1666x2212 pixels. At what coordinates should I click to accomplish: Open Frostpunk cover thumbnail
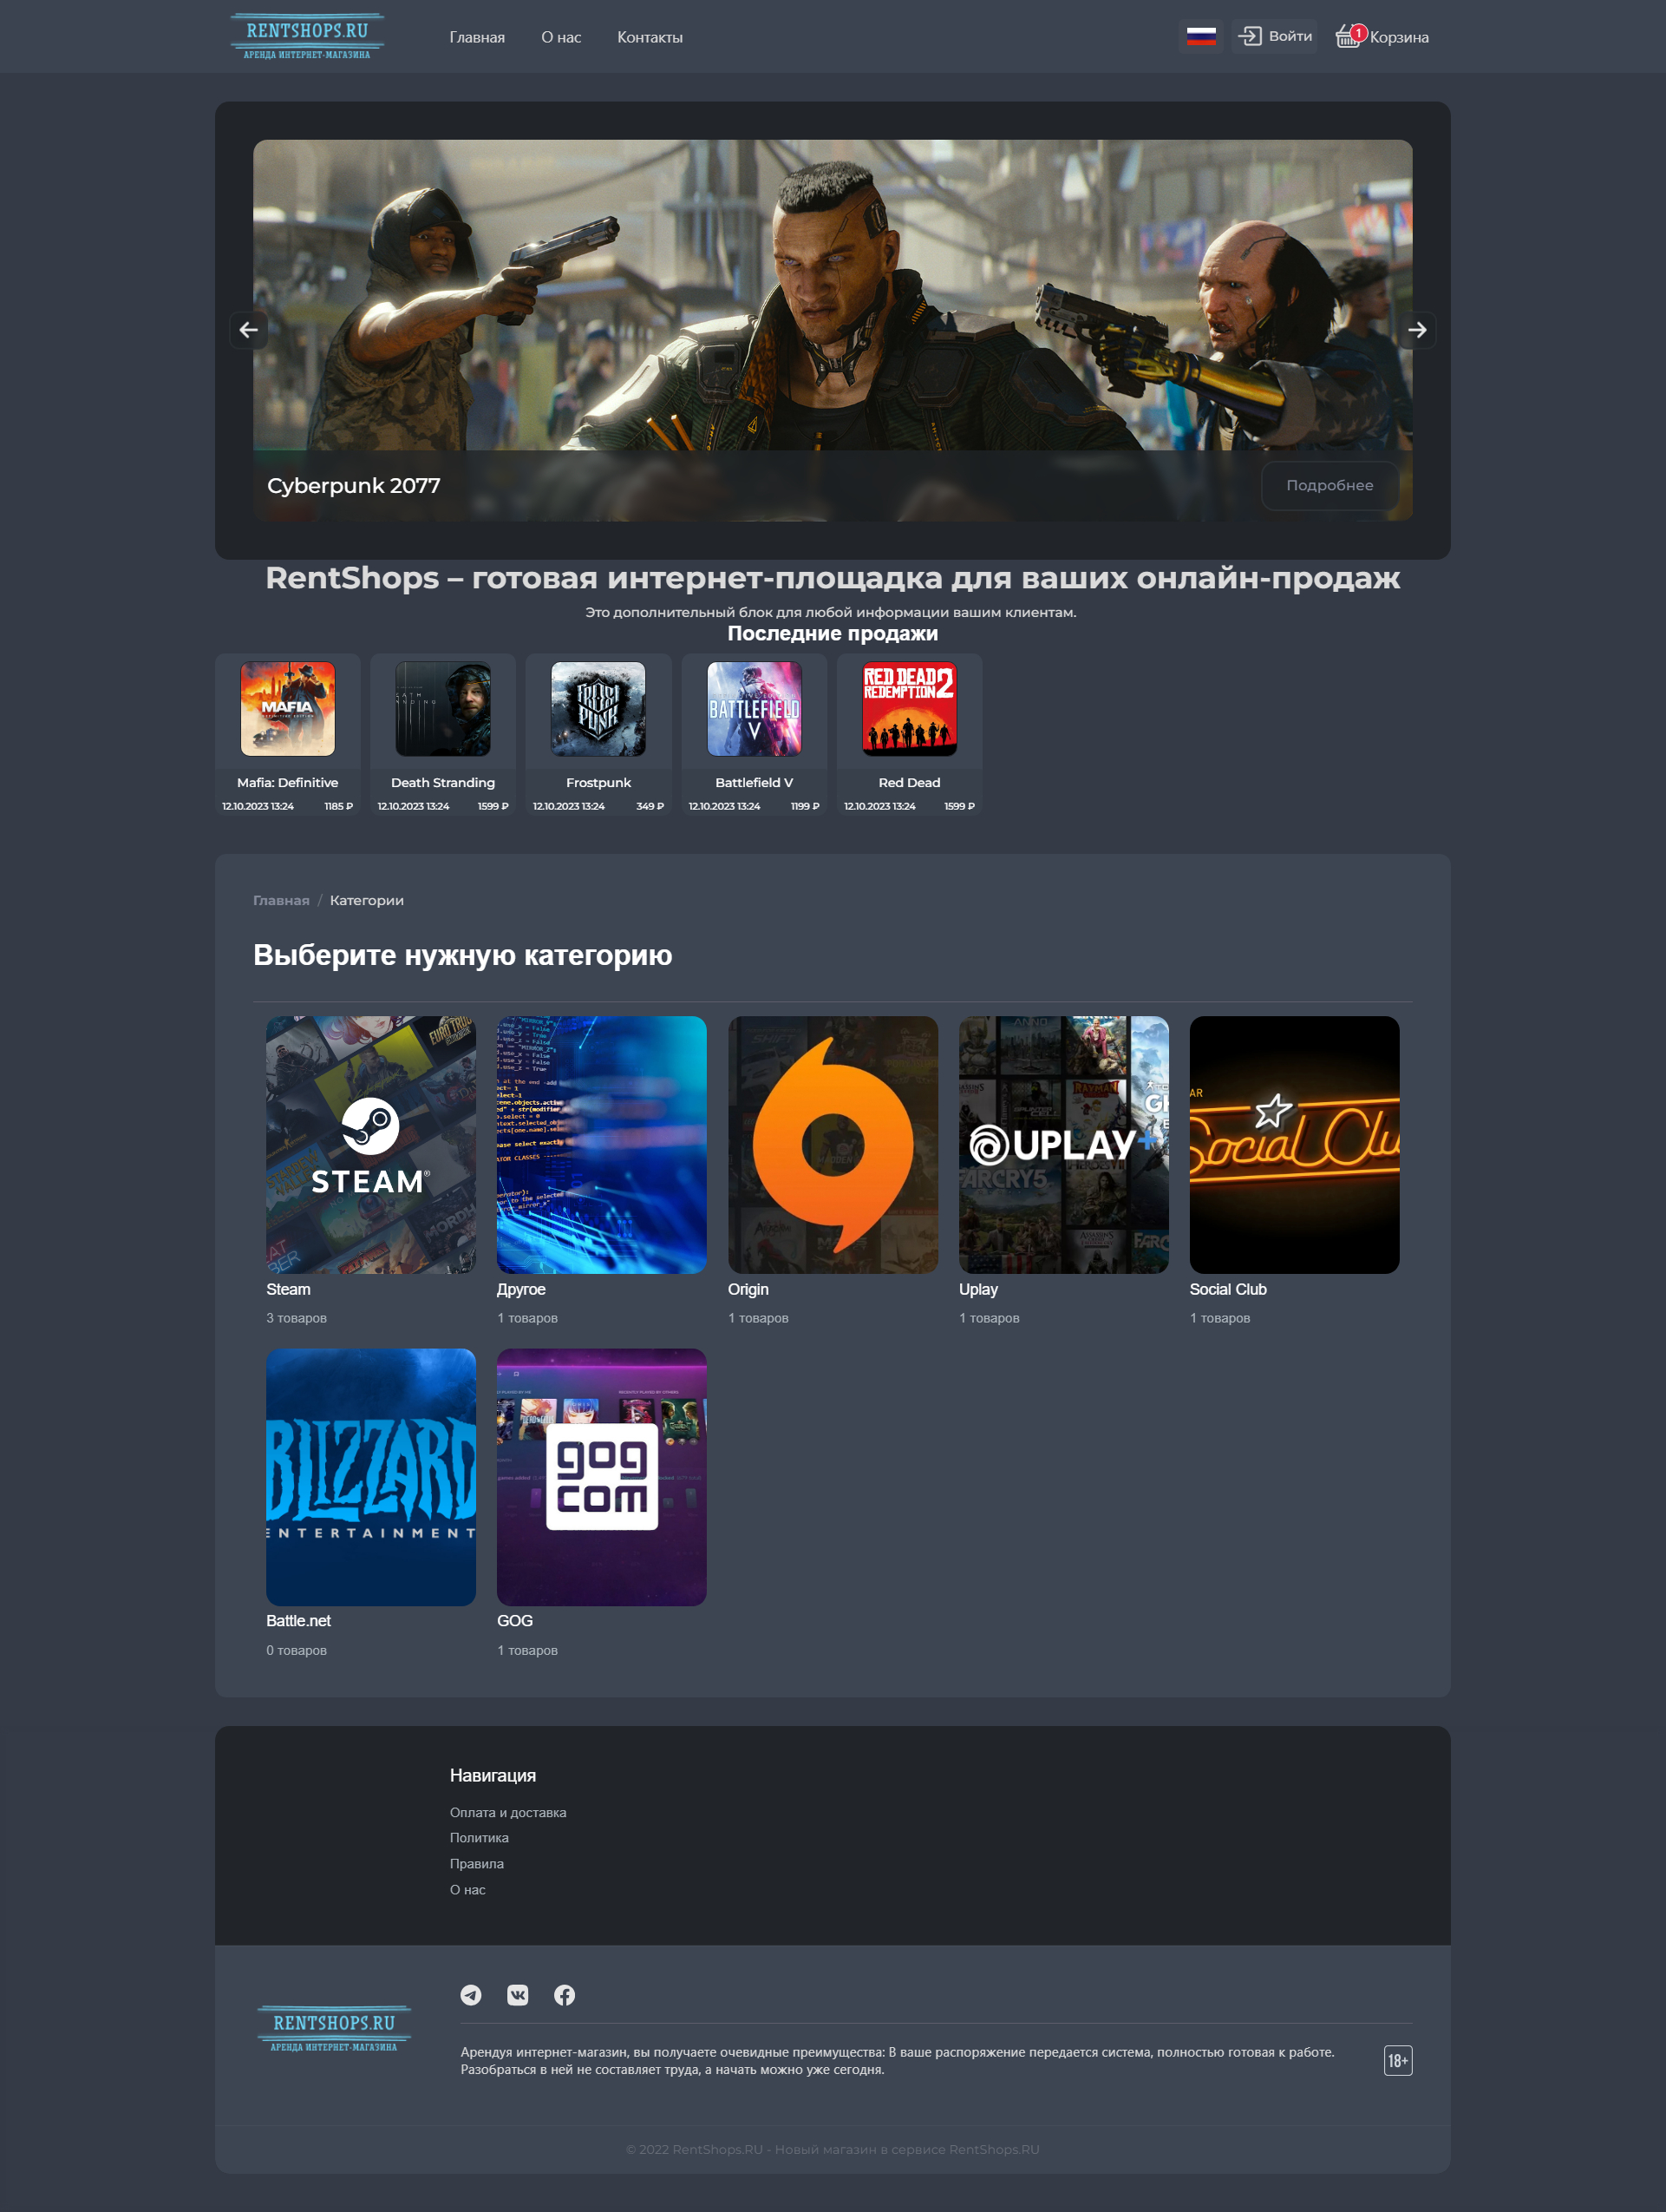(598, 709)
